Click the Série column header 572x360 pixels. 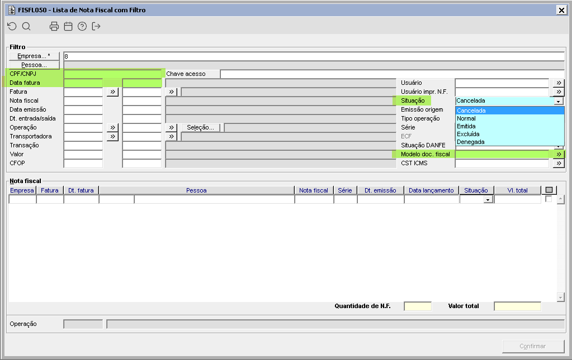(x=345, y=190)
